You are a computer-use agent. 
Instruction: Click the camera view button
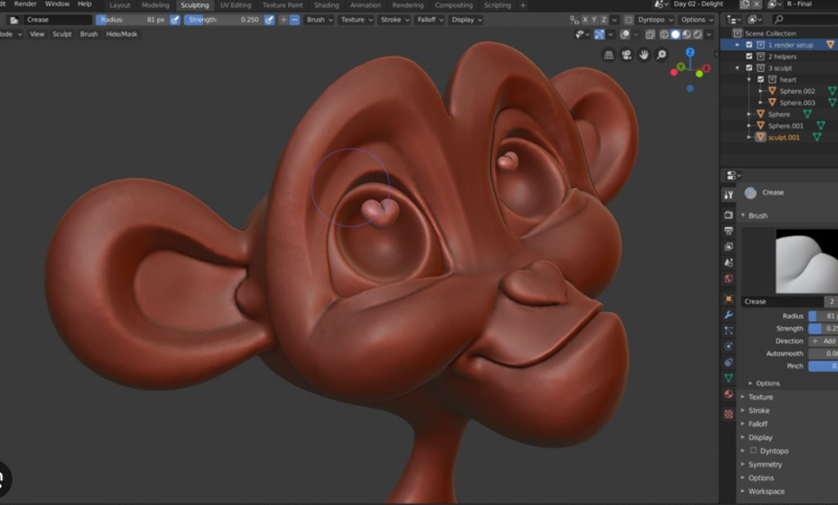coord(626,55)
